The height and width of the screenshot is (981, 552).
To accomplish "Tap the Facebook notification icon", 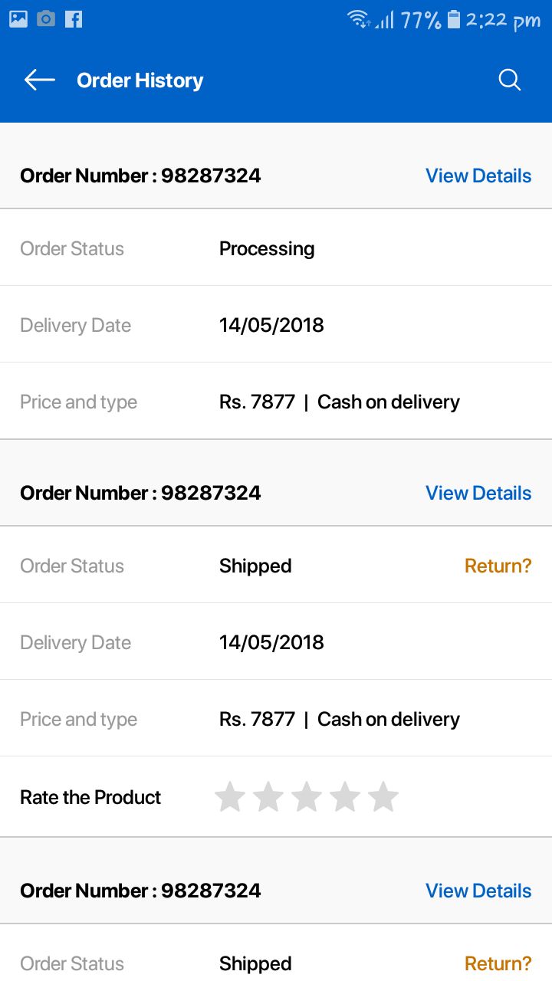I will [x=74, y=19].
